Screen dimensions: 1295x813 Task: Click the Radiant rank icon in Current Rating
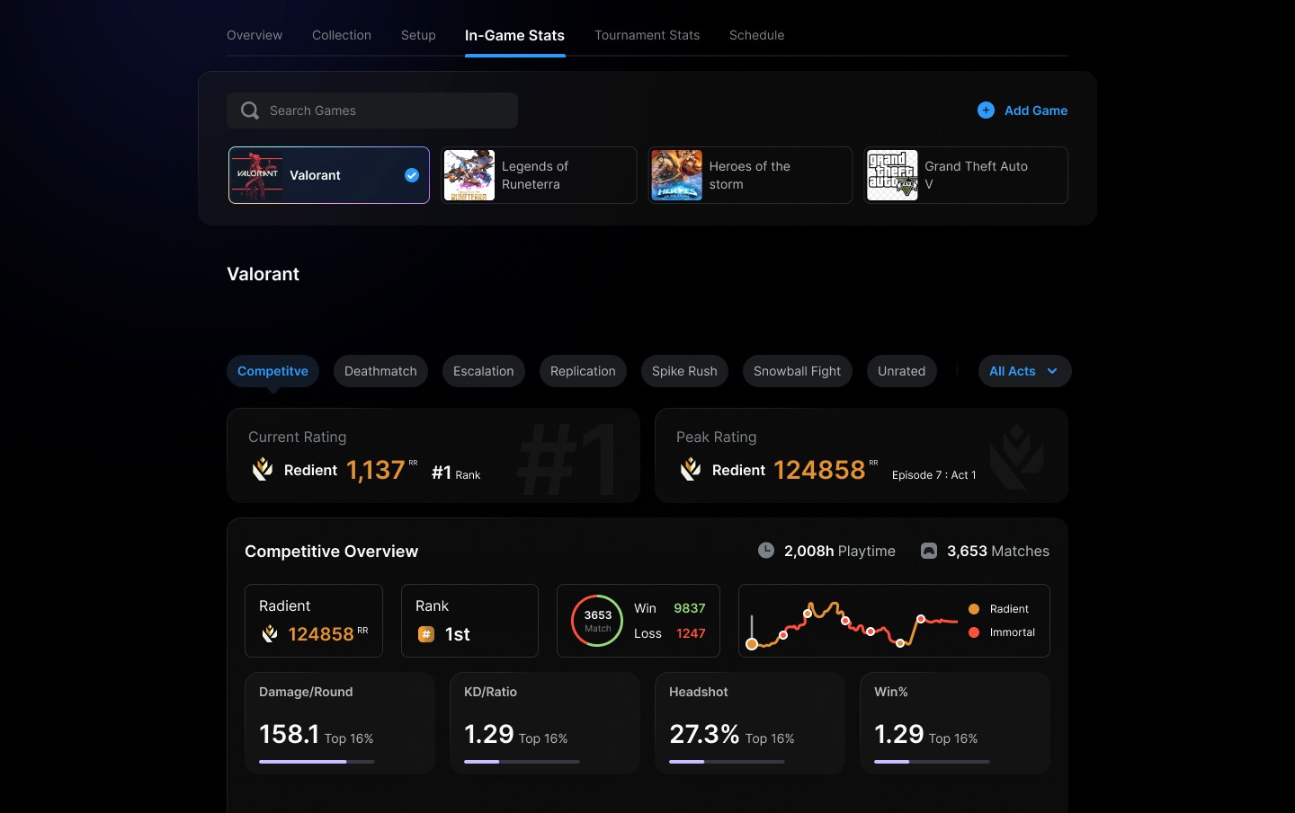click(x=263, y=469)
